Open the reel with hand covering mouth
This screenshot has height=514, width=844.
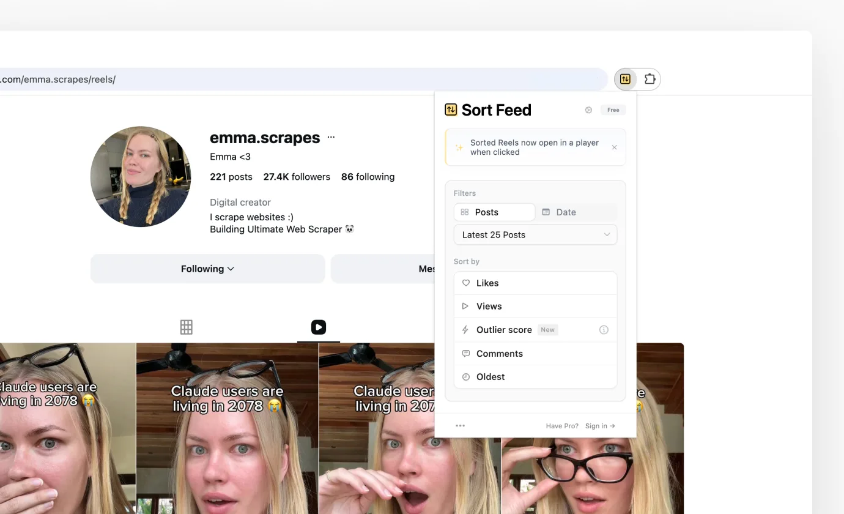pyautogui.click(x=67, y=428)
